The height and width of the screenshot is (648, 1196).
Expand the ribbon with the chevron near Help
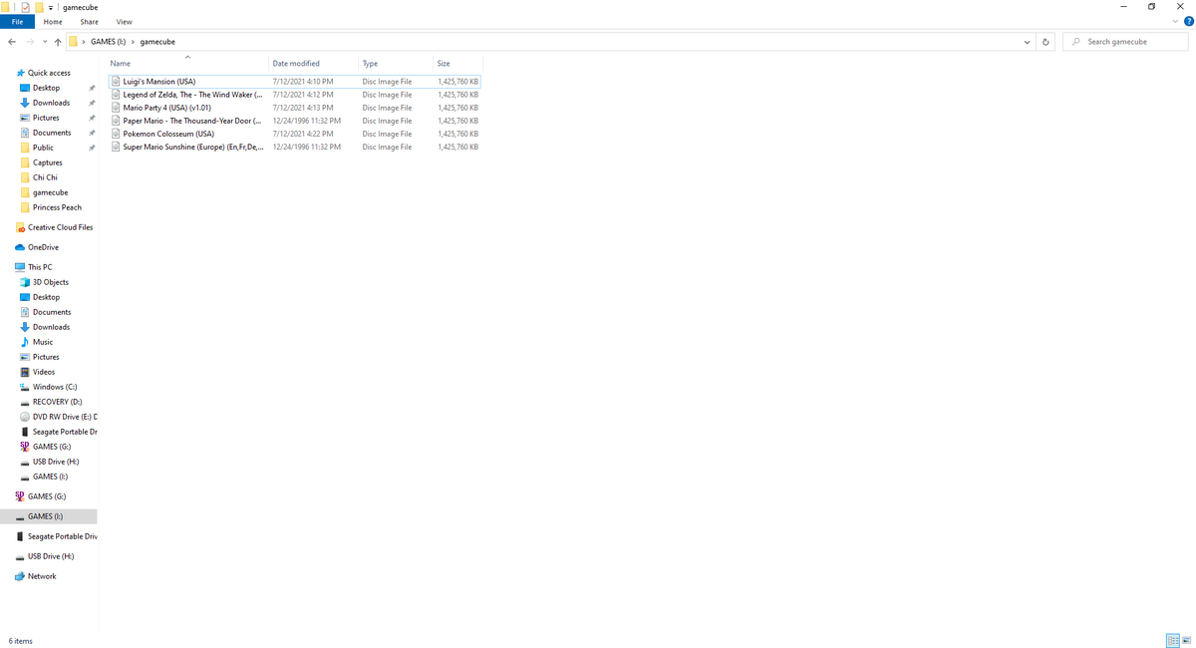point(1175,22)
